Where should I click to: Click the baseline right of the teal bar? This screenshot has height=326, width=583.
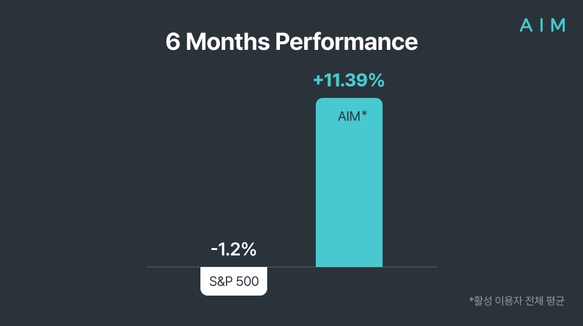[x=410, y=267]
